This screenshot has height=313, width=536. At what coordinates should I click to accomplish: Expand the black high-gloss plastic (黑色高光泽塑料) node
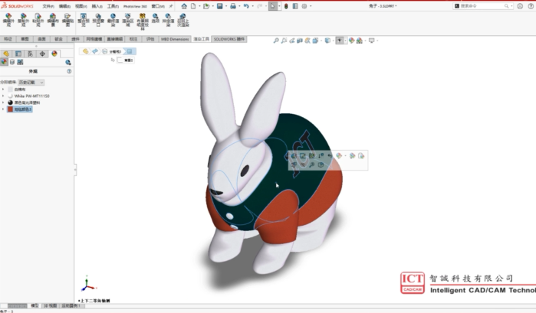coord(3,103)
